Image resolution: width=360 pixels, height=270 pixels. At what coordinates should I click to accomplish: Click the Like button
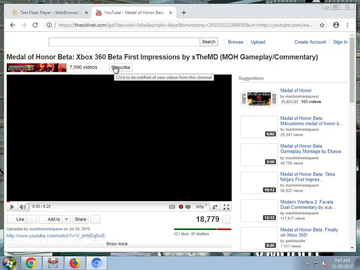pos(17,219)
